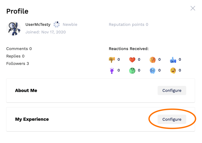Configure the My Experience section

point(172,119)
